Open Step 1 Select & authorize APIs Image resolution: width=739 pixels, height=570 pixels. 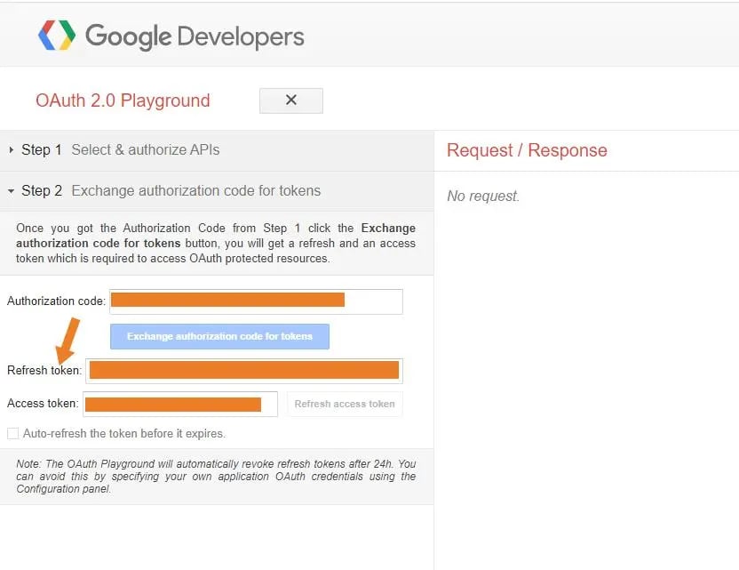217,150
